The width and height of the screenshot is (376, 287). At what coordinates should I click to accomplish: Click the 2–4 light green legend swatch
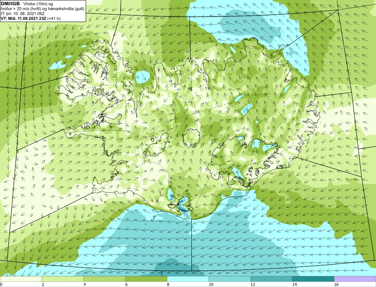pyautogui.click(x=63, y=279)
